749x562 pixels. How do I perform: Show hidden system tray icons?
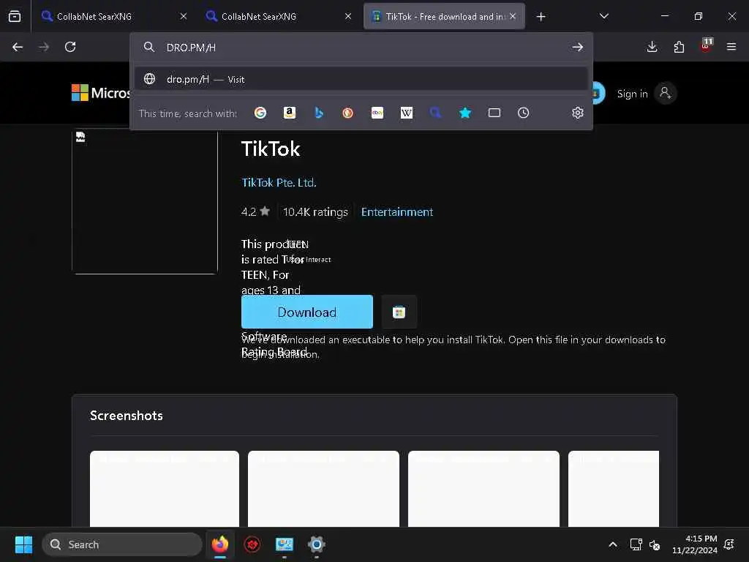613,544
